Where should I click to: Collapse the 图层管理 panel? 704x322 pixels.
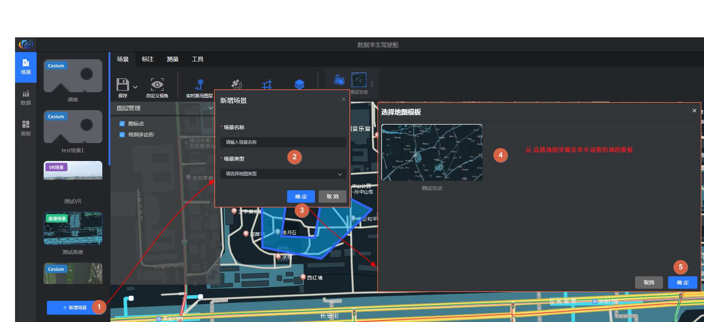(x=210, y=108)
